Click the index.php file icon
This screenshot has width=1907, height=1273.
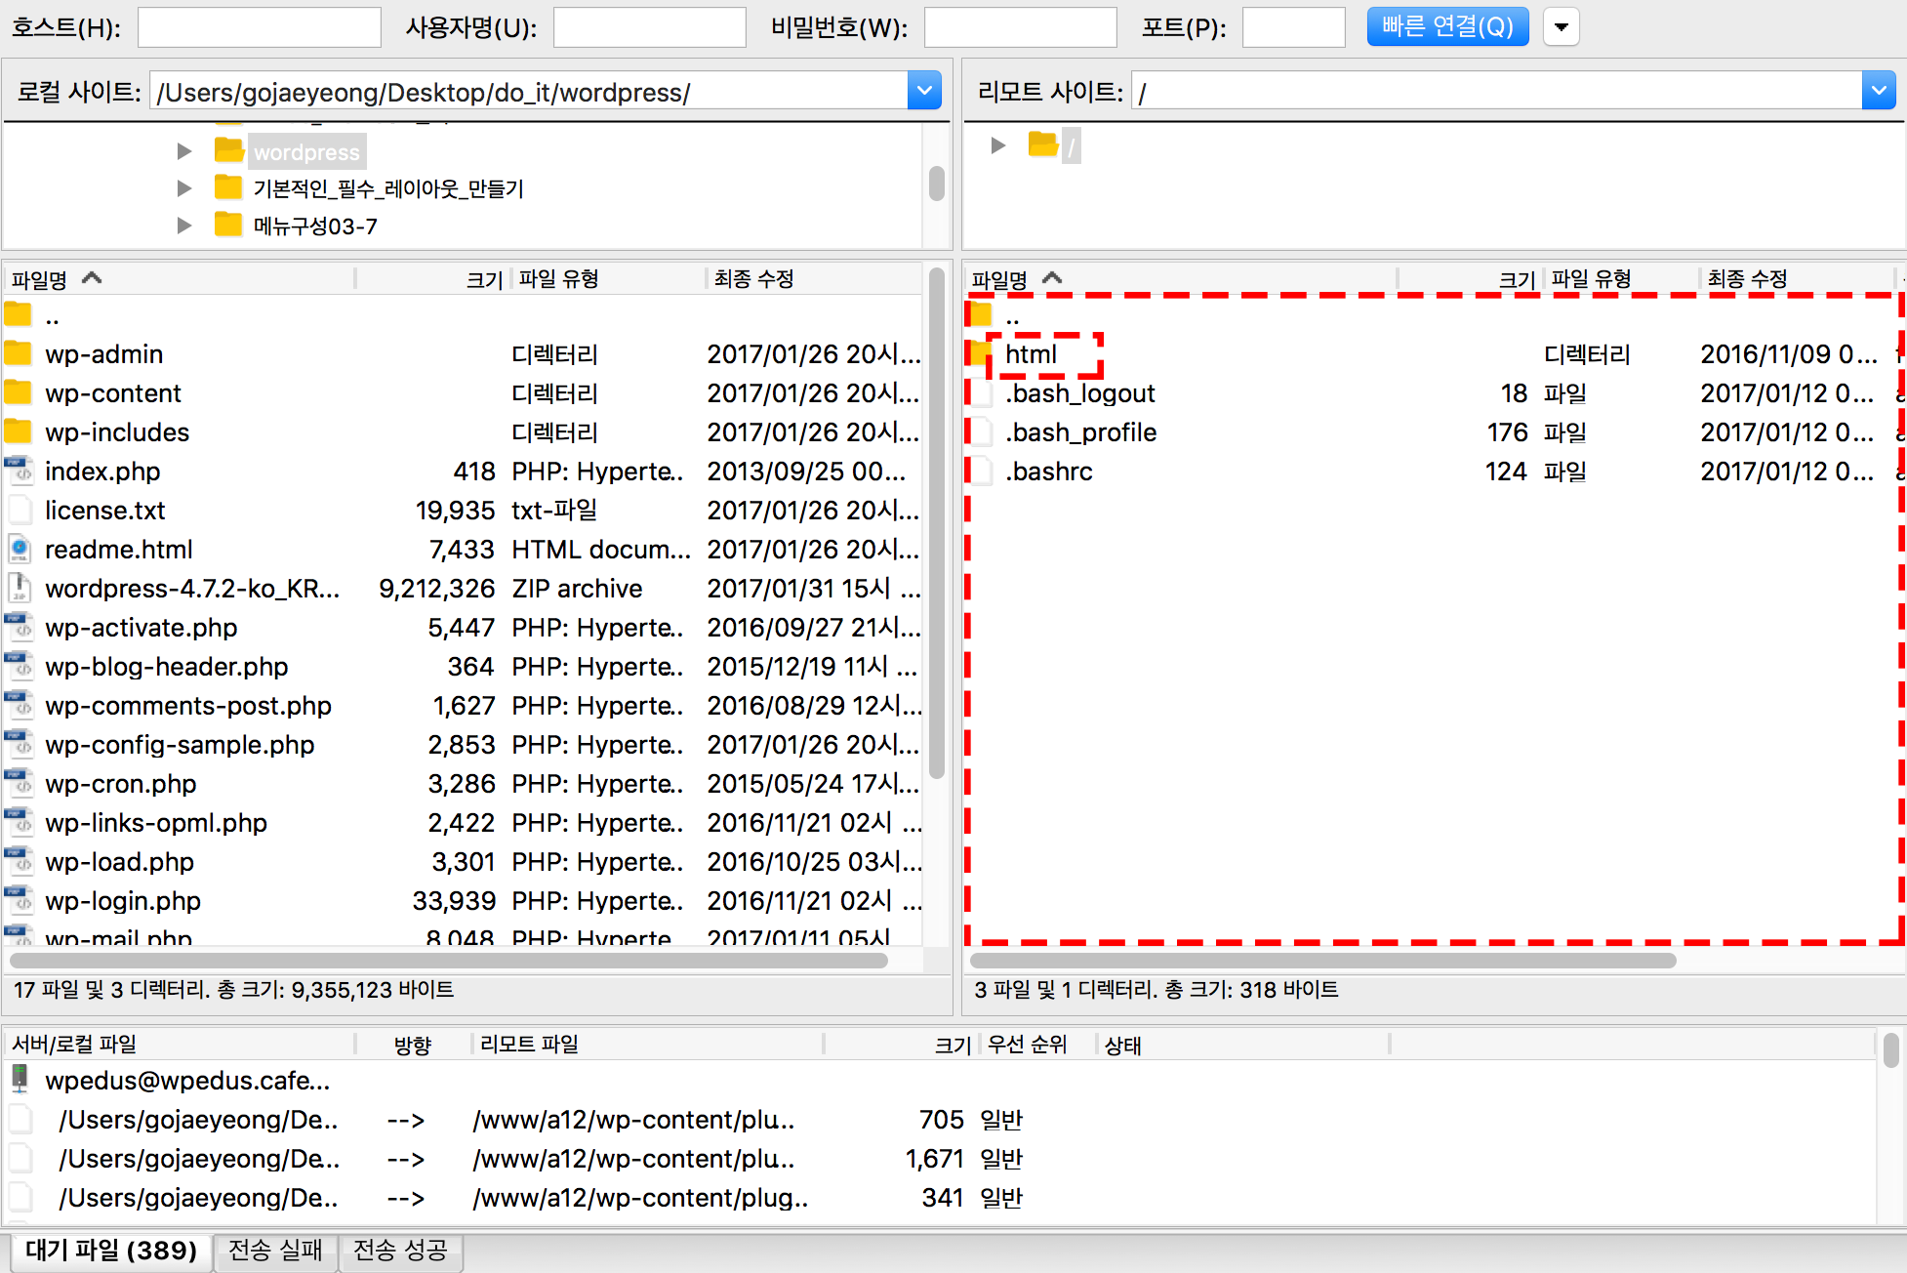click(x=18, y=471)
